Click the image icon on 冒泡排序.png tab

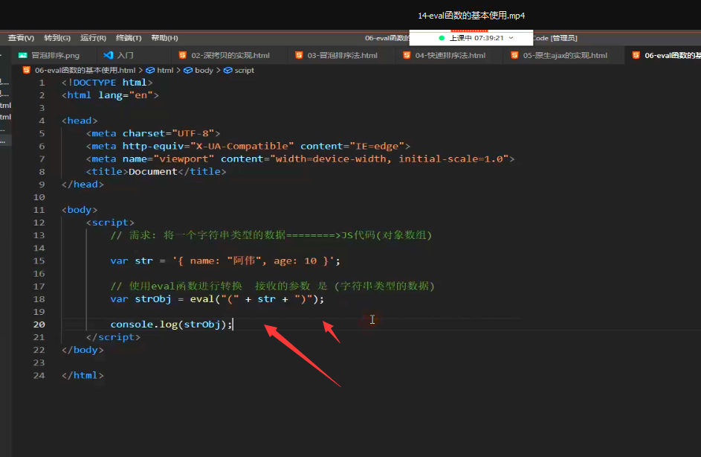click(23, 55)
